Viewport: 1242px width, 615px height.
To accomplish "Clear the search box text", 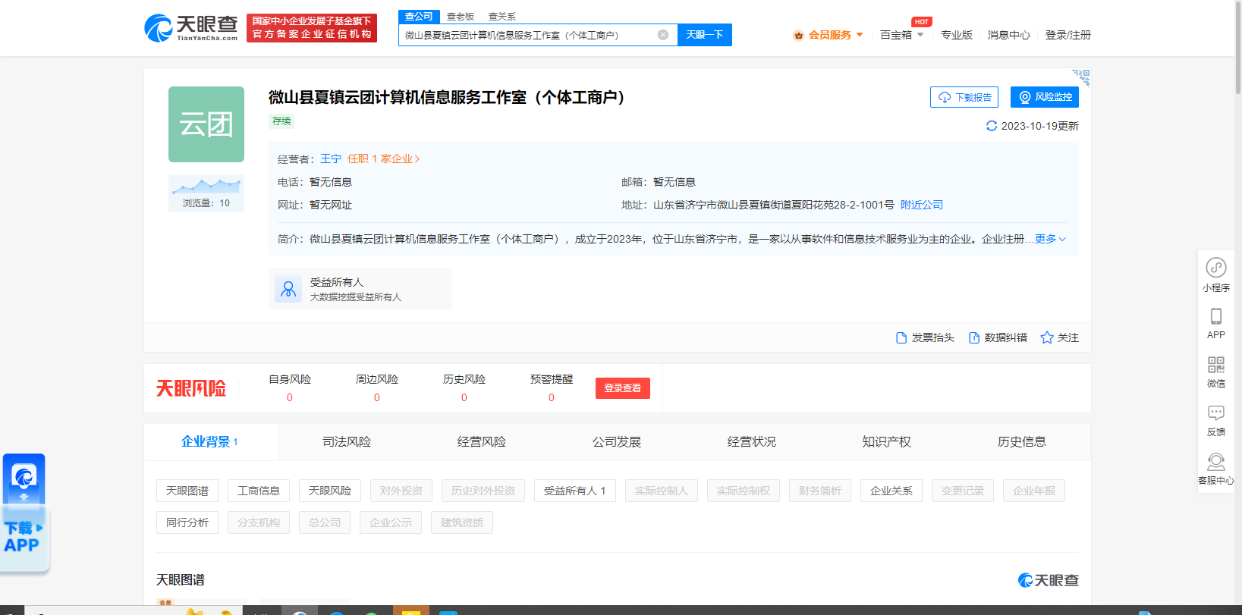I will (x=663, y=35).
